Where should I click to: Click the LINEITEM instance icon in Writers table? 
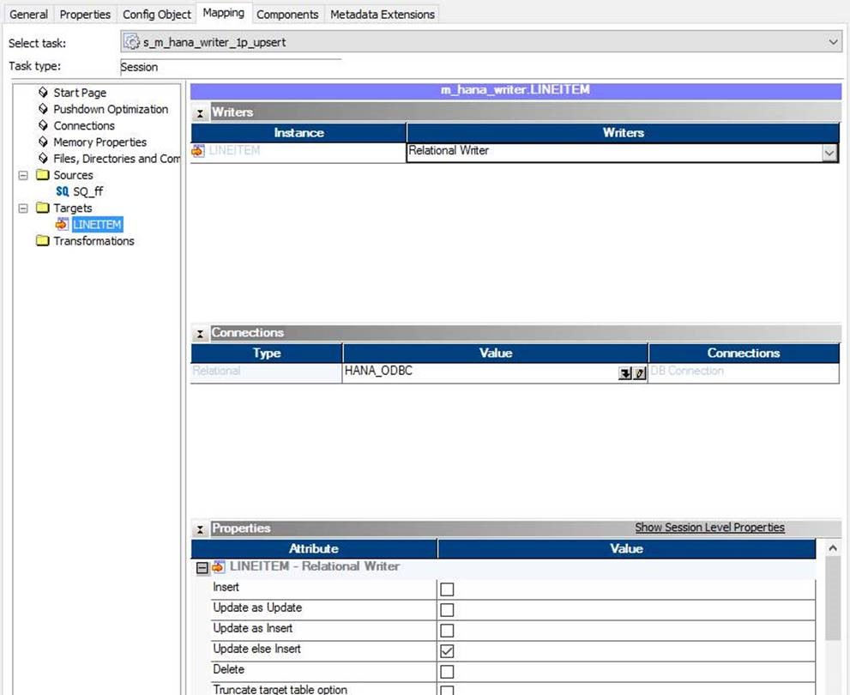(198, 151)
